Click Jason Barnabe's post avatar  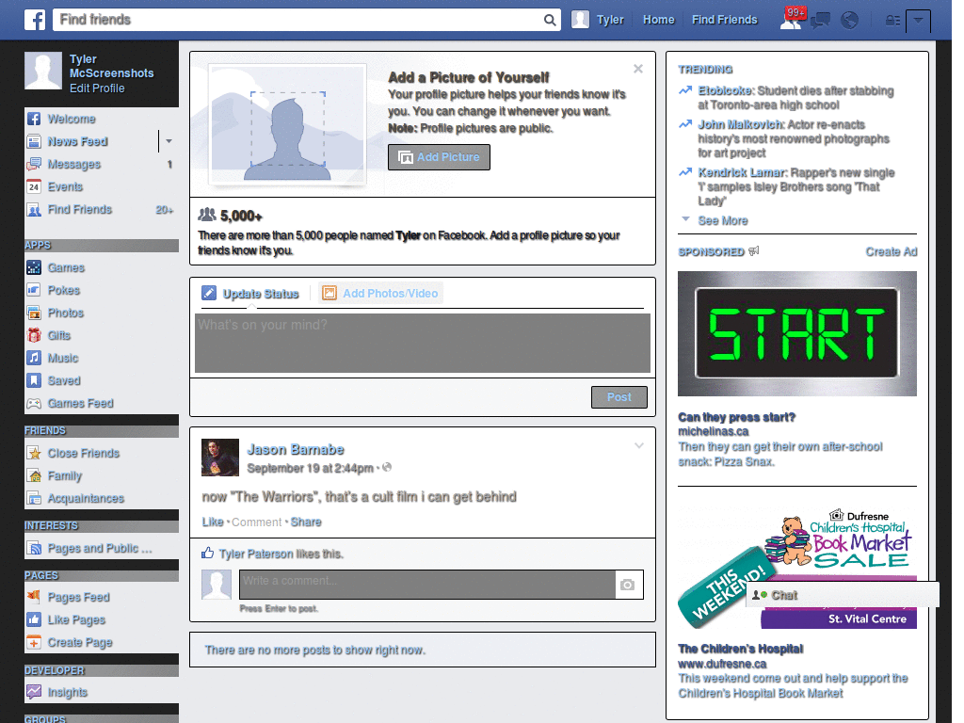pyautogui.click(x=220, y=458)
